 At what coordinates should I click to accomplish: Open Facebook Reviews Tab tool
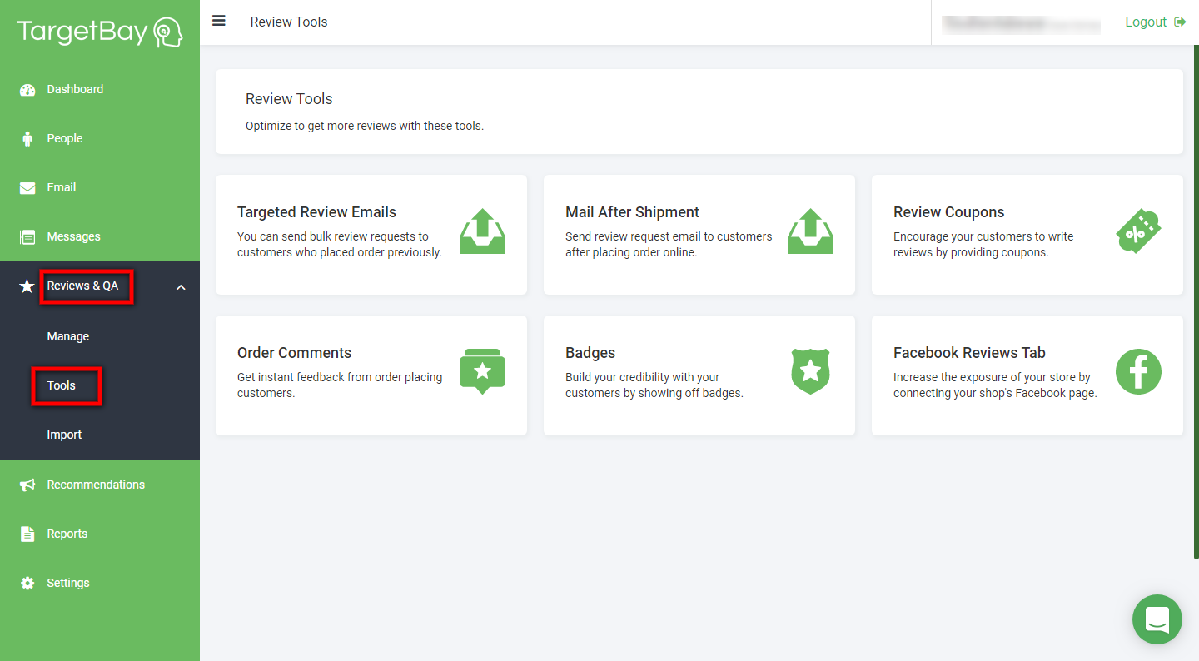pyautogui.click(x=1027, y=375)
